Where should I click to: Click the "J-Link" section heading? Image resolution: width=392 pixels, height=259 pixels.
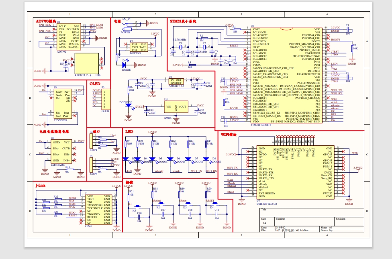coord(41,186)
